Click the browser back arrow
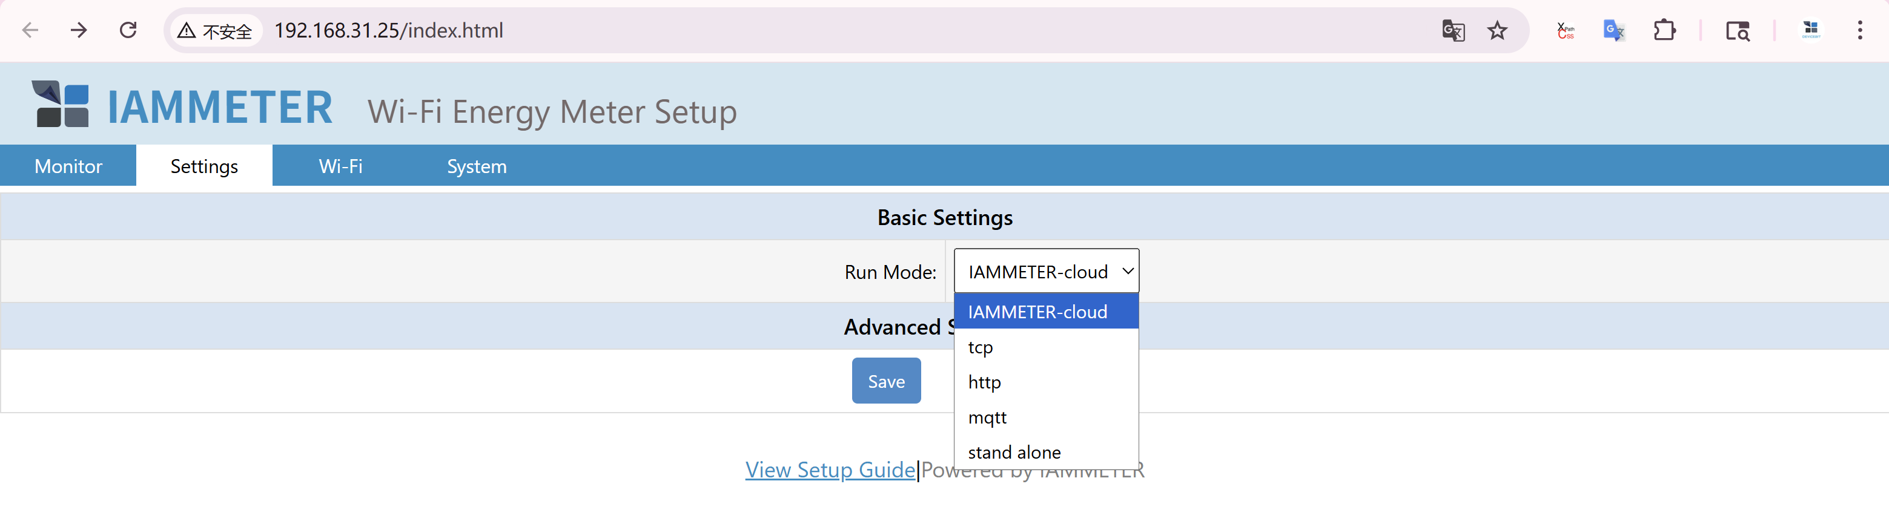Image resolution: width=1889 pixels, height=527 pixels. click(30, 30)
